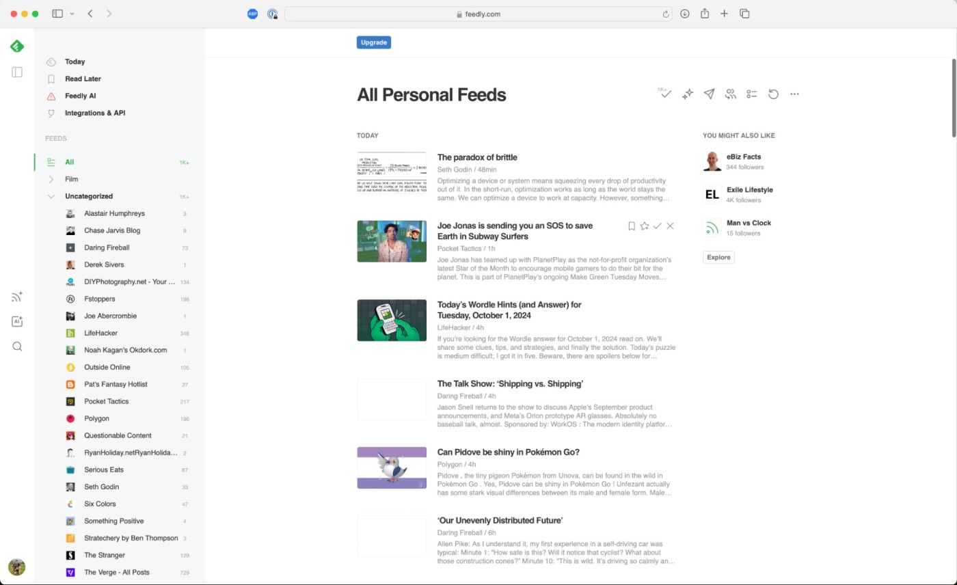Open The Talk Show Shipping article
Screen dimensions: 957x585
coord(510,384)
